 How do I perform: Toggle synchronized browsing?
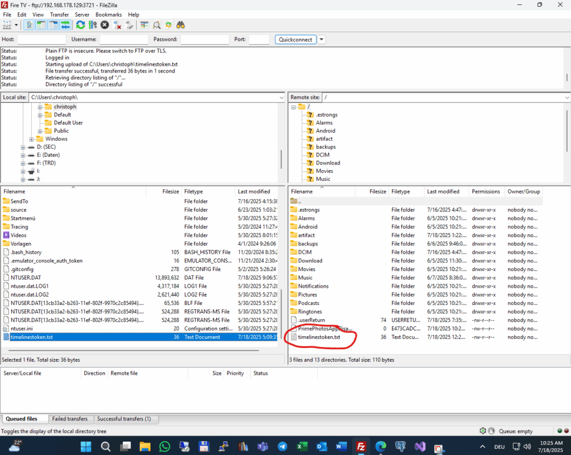coord(168,25)
